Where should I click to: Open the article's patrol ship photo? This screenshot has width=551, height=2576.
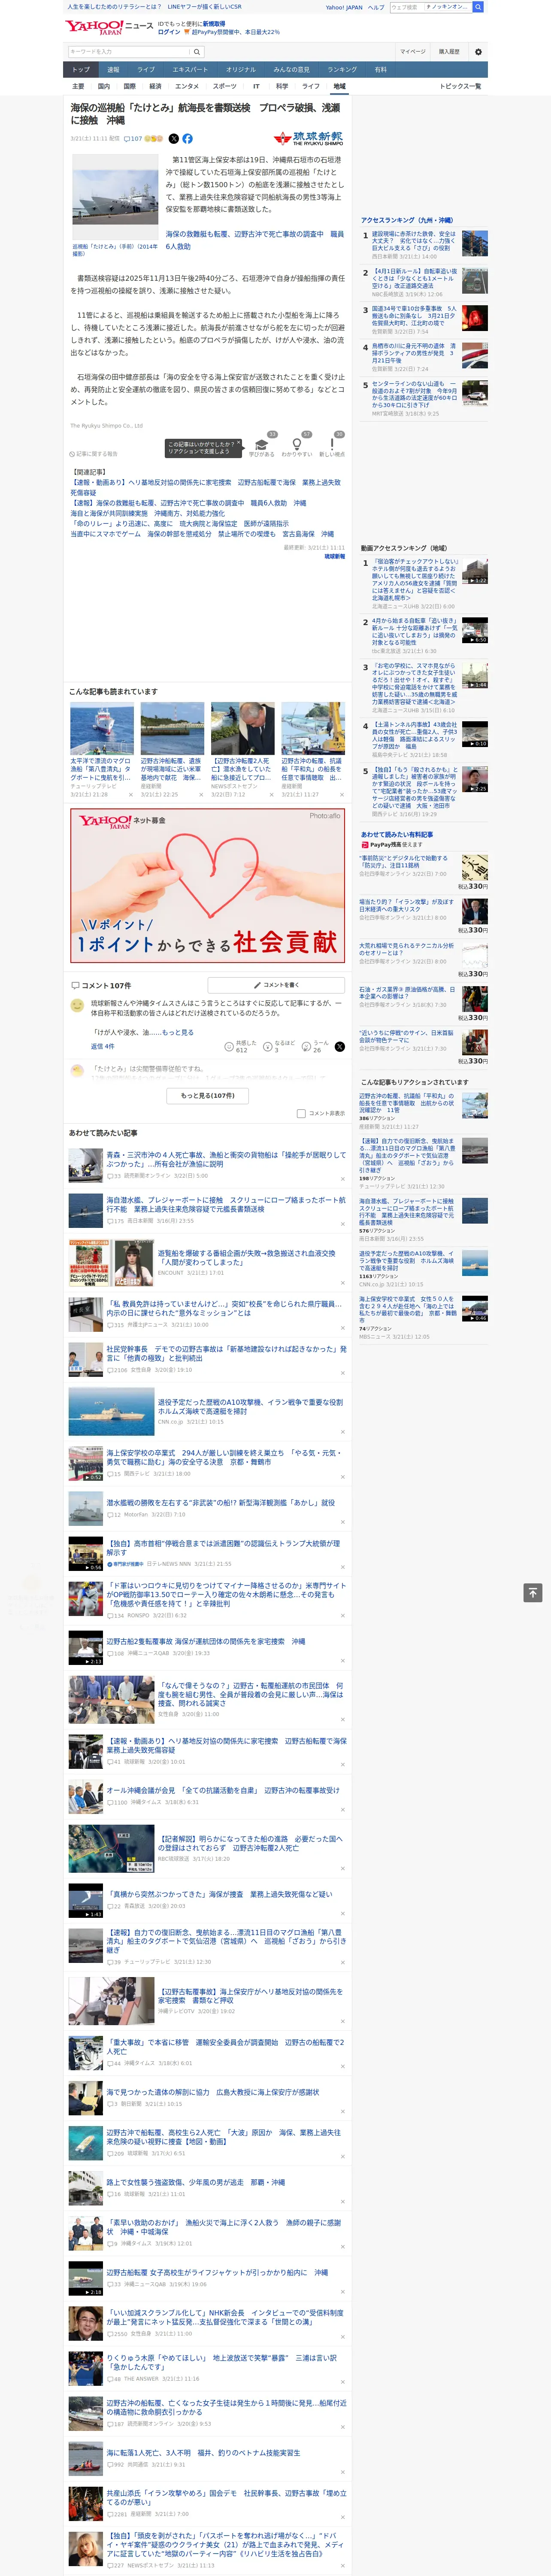pyautogui.click(x=115, y=198)
